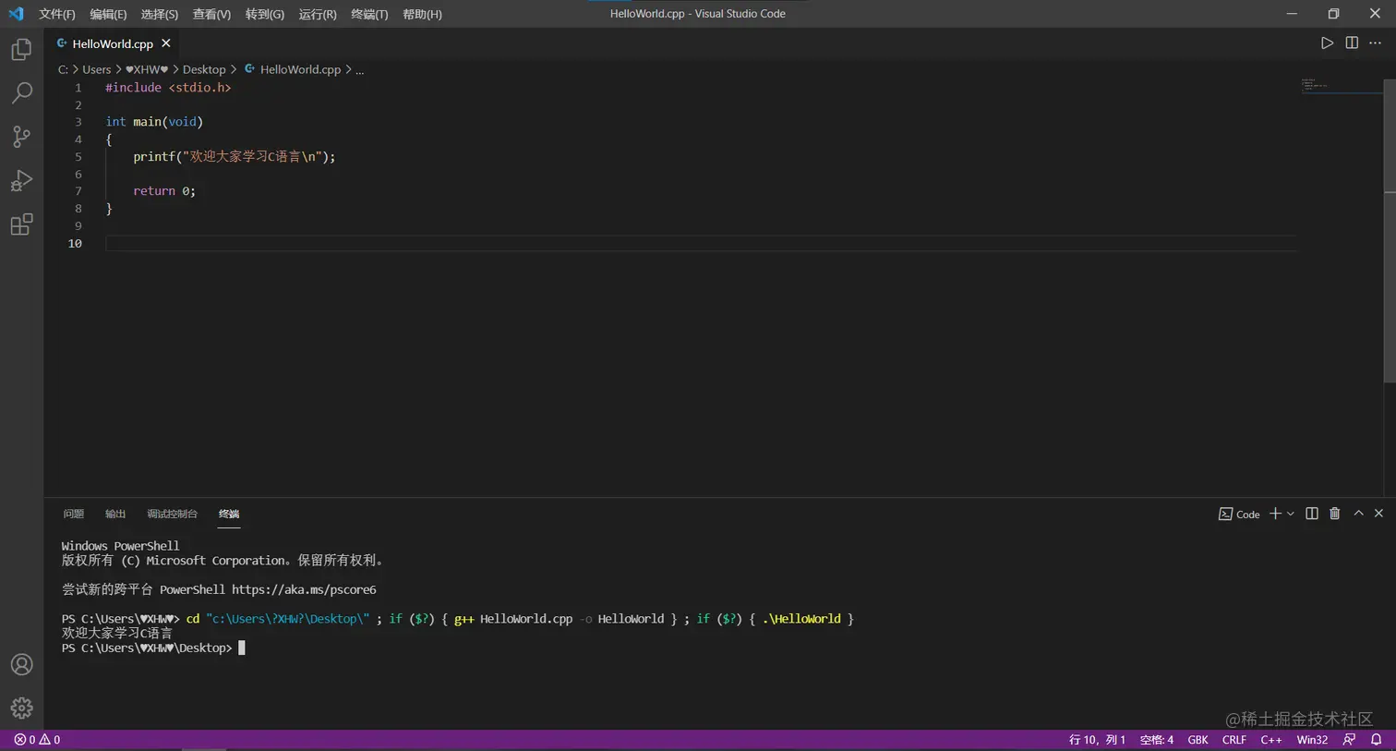Switch to the 调试控制台 panel tab
Screen dimensions: 1396x751
pyautogui.click(x=173, y=515)
